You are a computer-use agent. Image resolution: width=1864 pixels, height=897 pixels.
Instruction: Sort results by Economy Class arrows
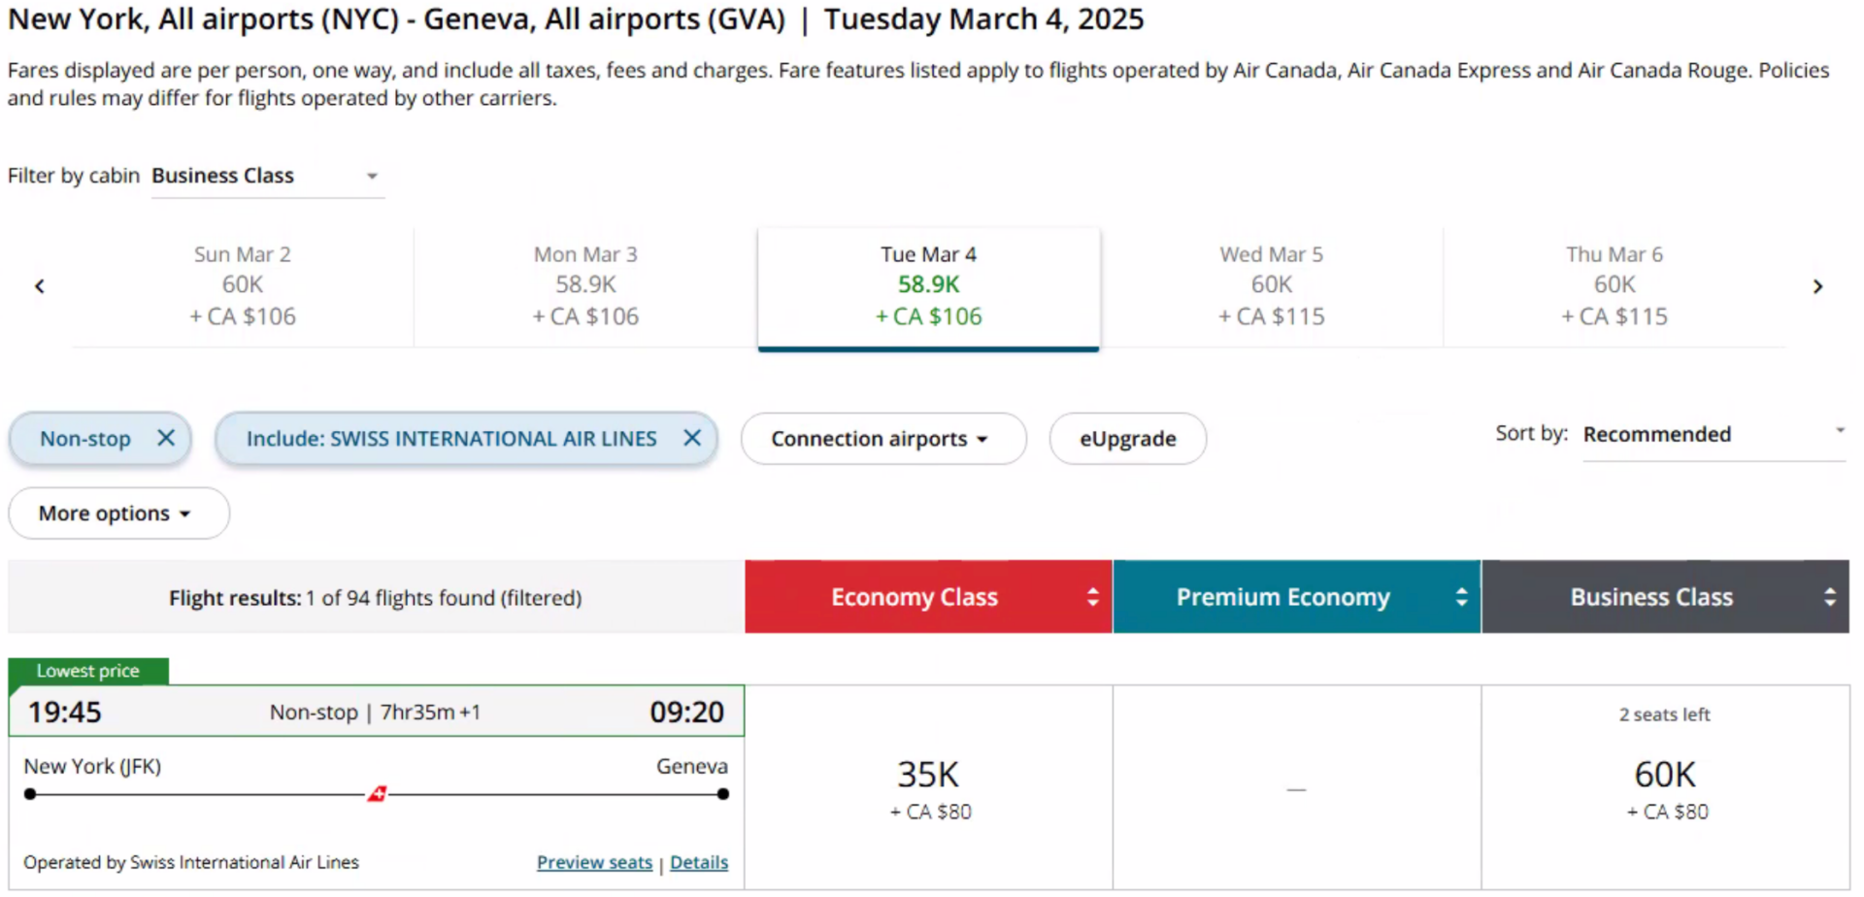[x=1092, y=597]
